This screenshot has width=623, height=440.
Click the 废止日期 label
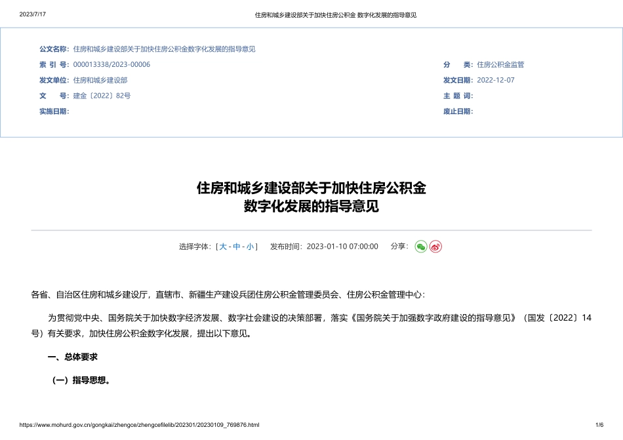coord(458,111)
